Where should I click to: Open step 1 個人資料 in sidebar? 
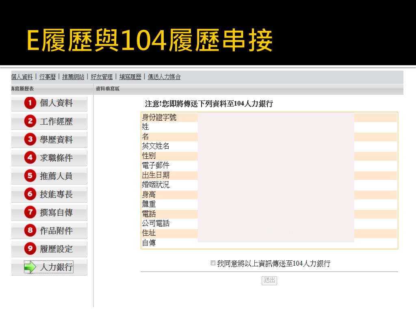point(49,103)
